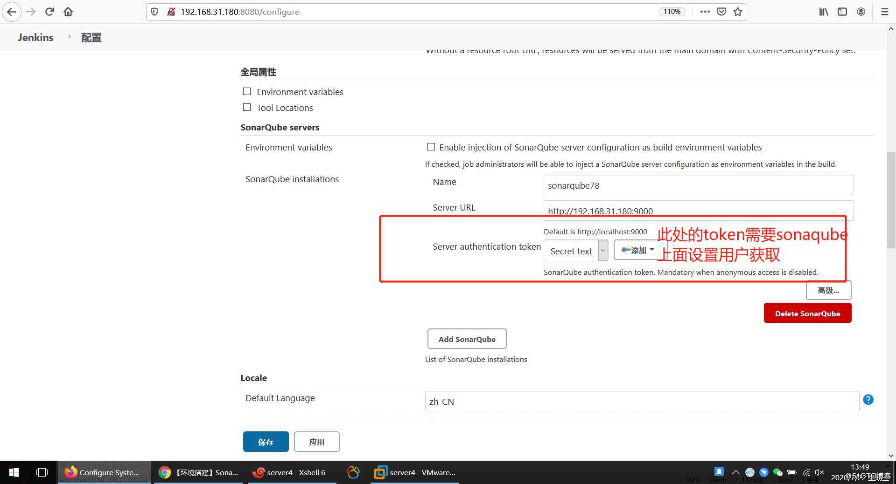Open the Library bookmarks icon
Image resolution: width=896 pixels, height=484 pixels.
coord(824,12)
